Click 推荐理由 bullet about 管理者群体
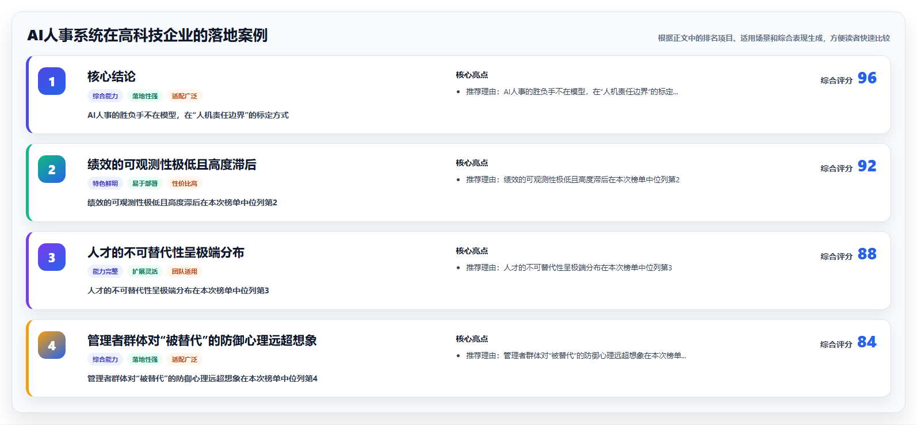The width and height of the screenshot is (917, 425). [576, 355]
